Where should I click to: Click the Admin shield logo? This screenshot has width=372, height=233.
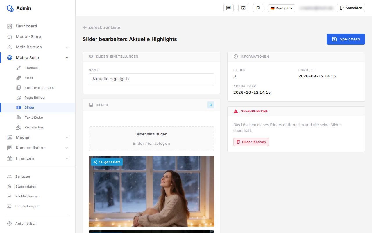pyautogui.click(x=10, y=8)
